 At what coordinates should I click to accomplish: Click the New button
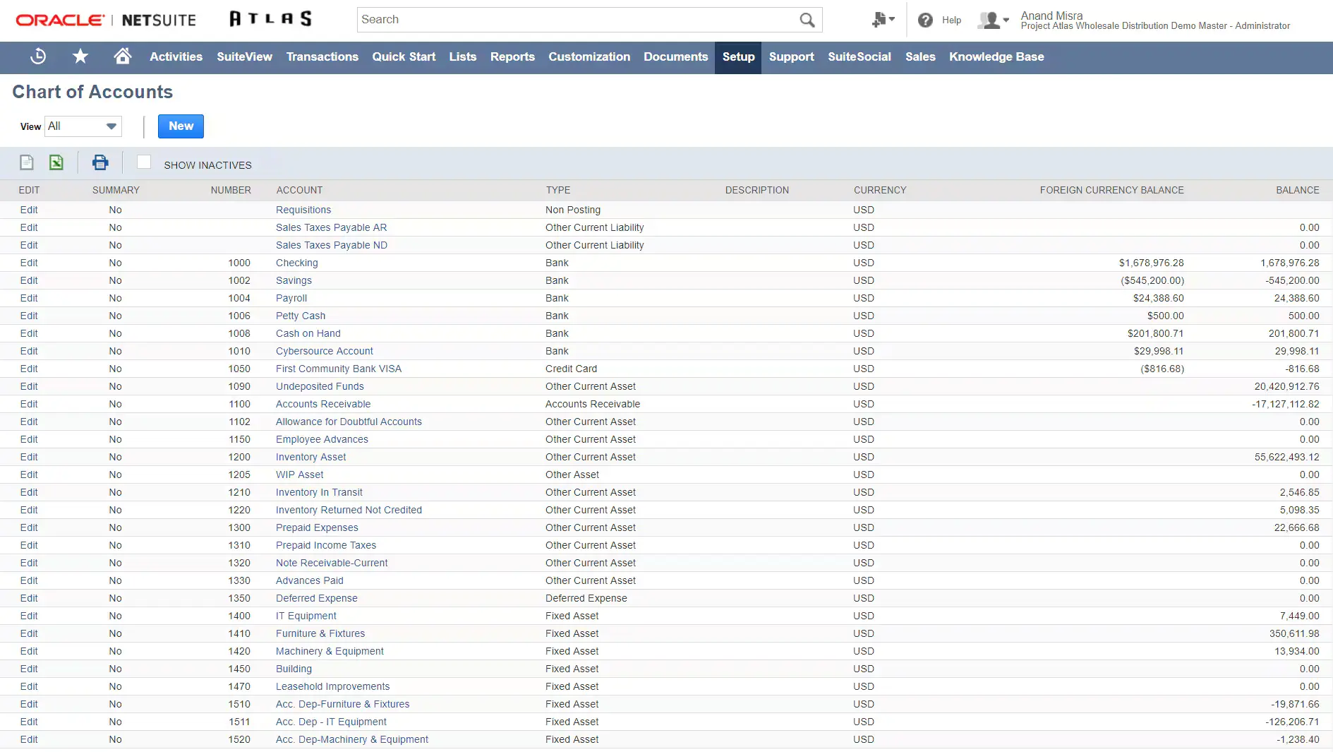181,126
